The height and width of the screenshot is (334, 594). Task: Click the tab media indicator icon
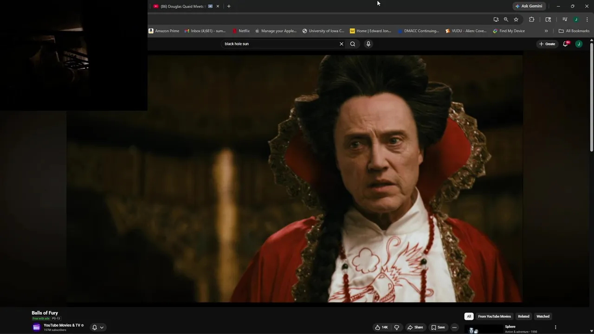(x=210, y=6)
